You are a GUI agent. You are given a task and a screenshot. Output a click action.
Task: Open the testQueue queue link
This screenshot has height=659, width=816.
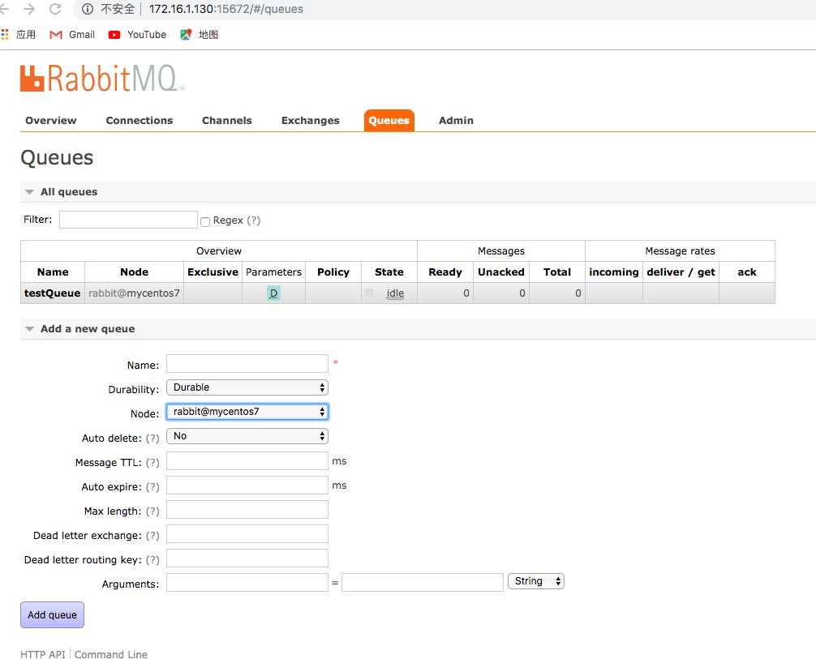click(x=52, y=293)
